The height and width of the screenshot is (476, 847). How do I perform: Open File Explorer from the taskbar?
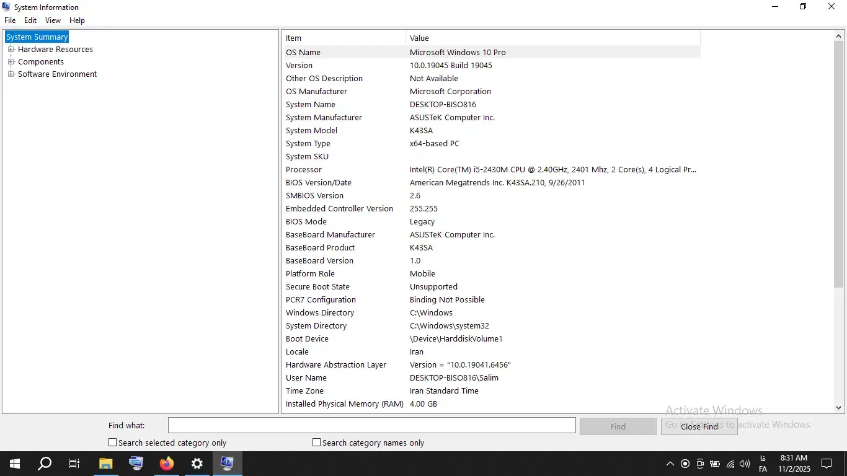[x=106, y=463]
